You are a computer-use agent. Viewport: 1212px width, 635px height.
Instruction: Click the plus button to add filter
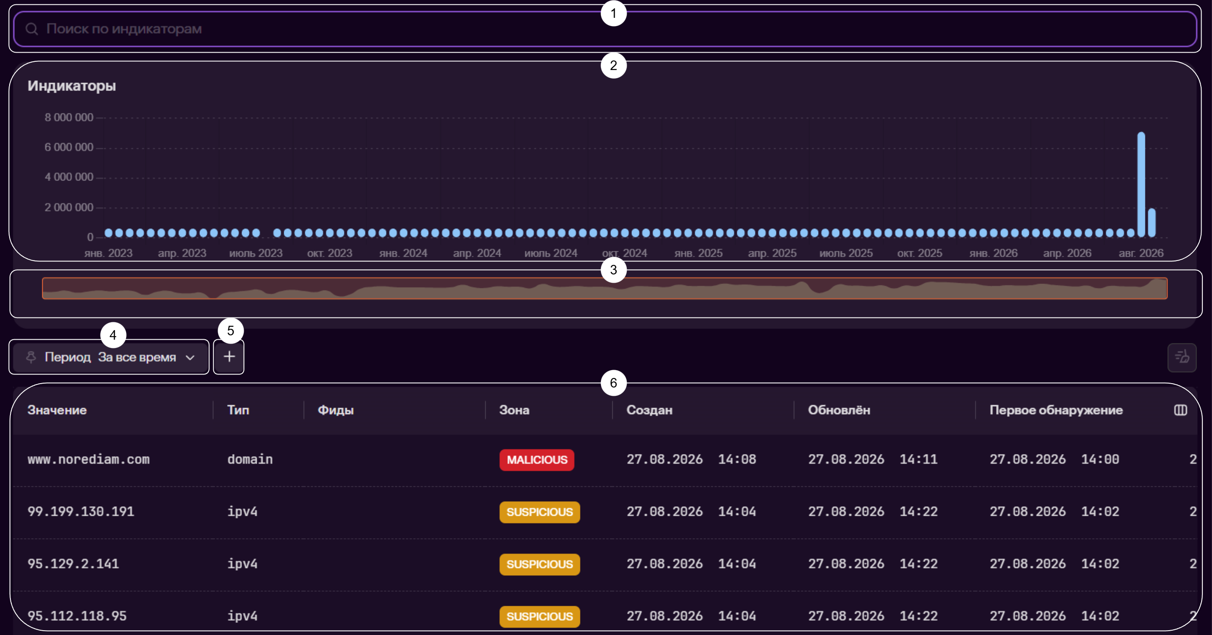[228, 357]
